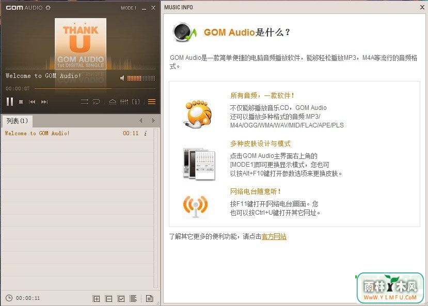This screenshot has width=428, height=306.
Task: Show info for Welcome to GOM Audio track
Action: click(146, 133)
